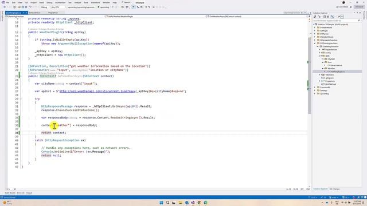This screenshot has height=206, width=367.
Task: Collapse the try block at line 29
Action: [x=21, y=99]
